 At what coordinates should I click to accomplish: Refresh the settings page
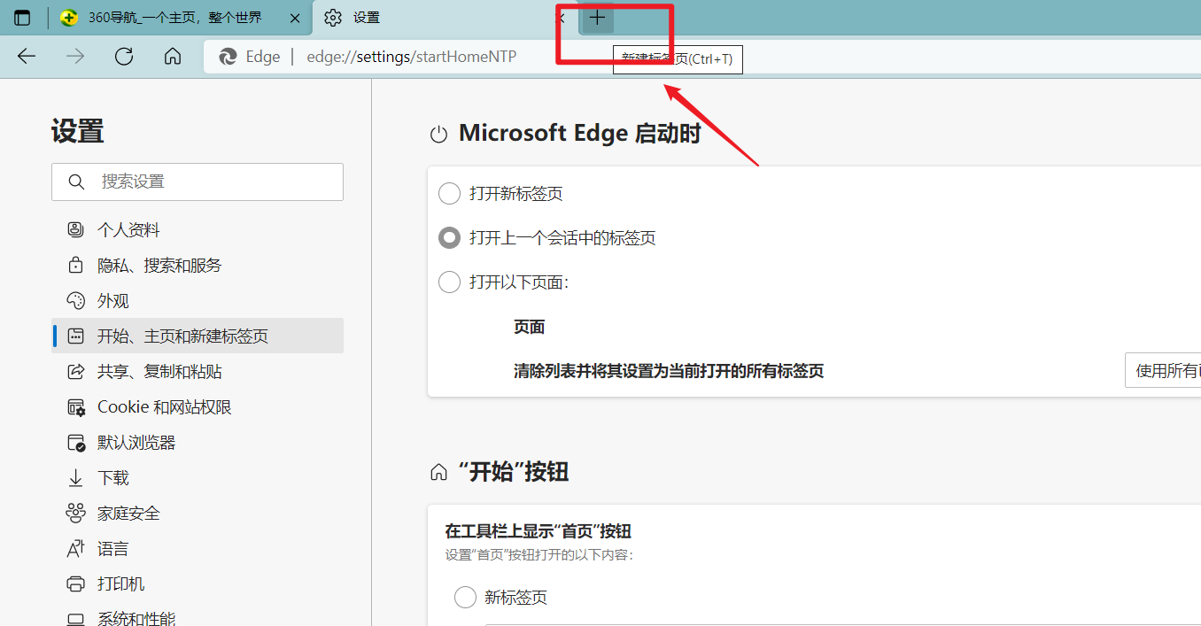click(124, 56)
